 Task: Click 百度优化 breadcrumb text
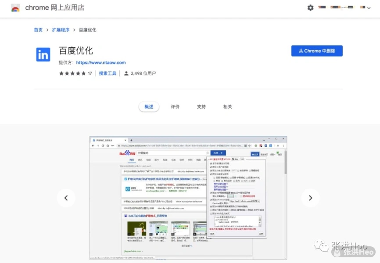pyautogui.click(x=87, y=30)
